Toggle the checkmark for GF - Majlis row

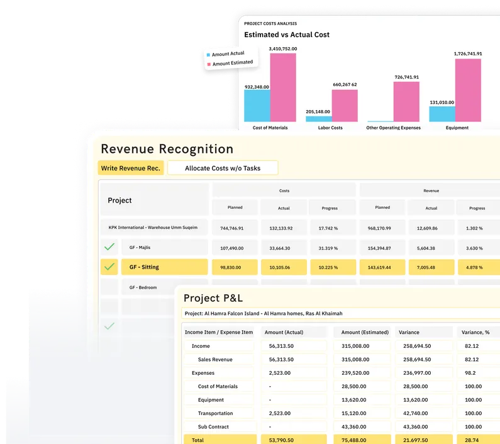point(109,247)
